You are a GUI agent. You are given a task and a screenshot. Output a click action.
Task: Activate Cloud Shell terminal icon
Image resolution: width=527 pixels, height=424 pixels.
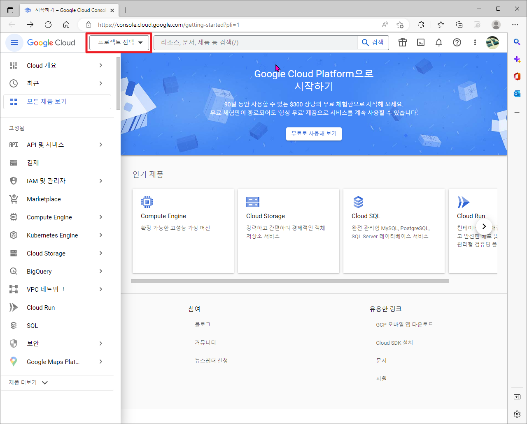(421, 42)
